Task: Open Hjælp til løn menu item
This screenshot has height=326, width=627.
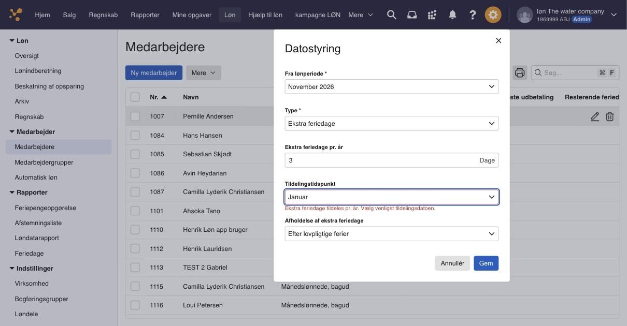Action: [265, 15]
